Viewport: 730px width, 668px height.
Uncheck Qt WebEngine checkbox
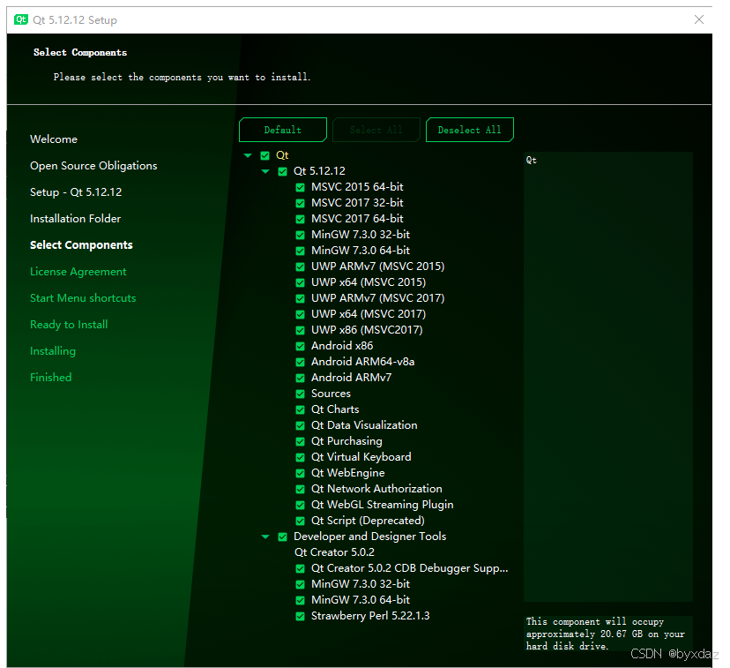(301, 473)
